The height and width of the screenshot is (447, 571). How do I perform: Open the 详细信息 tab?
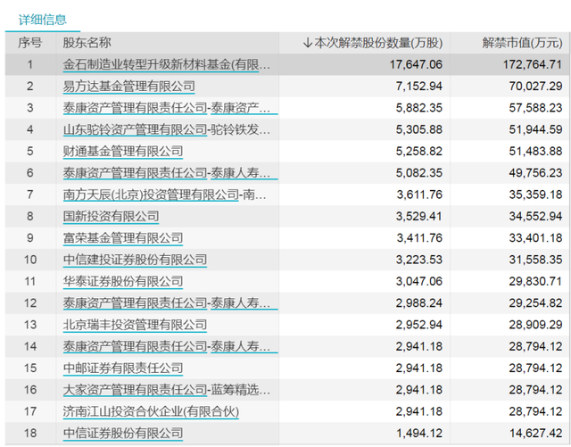pyautogui.click(x=43, y=20)
